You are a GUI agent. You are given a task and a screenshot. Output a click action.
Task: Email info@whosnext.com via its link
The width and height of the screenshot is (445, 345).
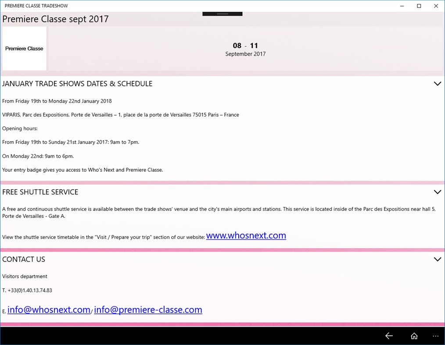click(x=49, y=309)
